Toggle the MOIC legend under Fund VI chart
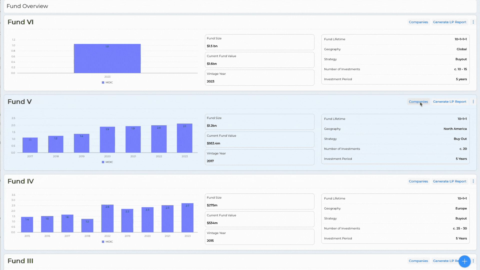This screenshot has width=480, height=270. [107, 82]
